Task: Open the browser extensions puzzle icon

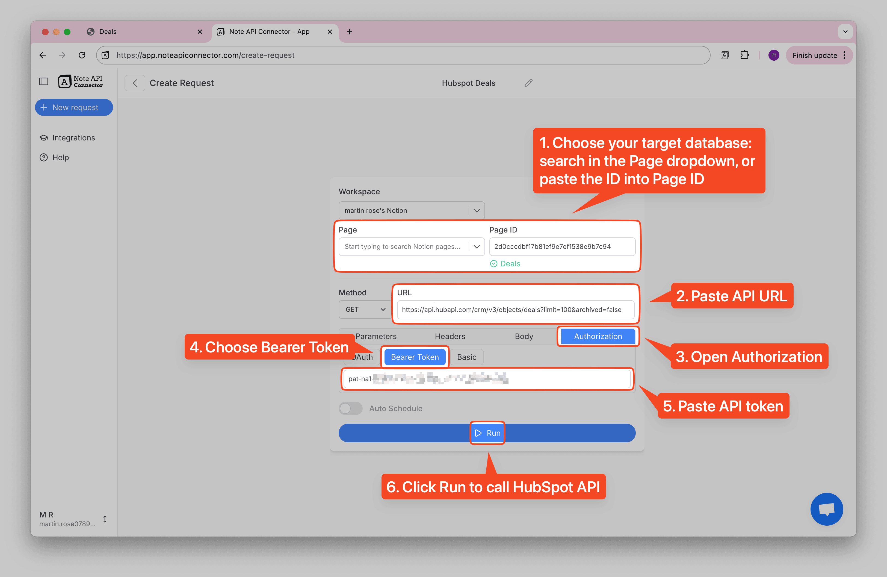Action: [745, 55]
